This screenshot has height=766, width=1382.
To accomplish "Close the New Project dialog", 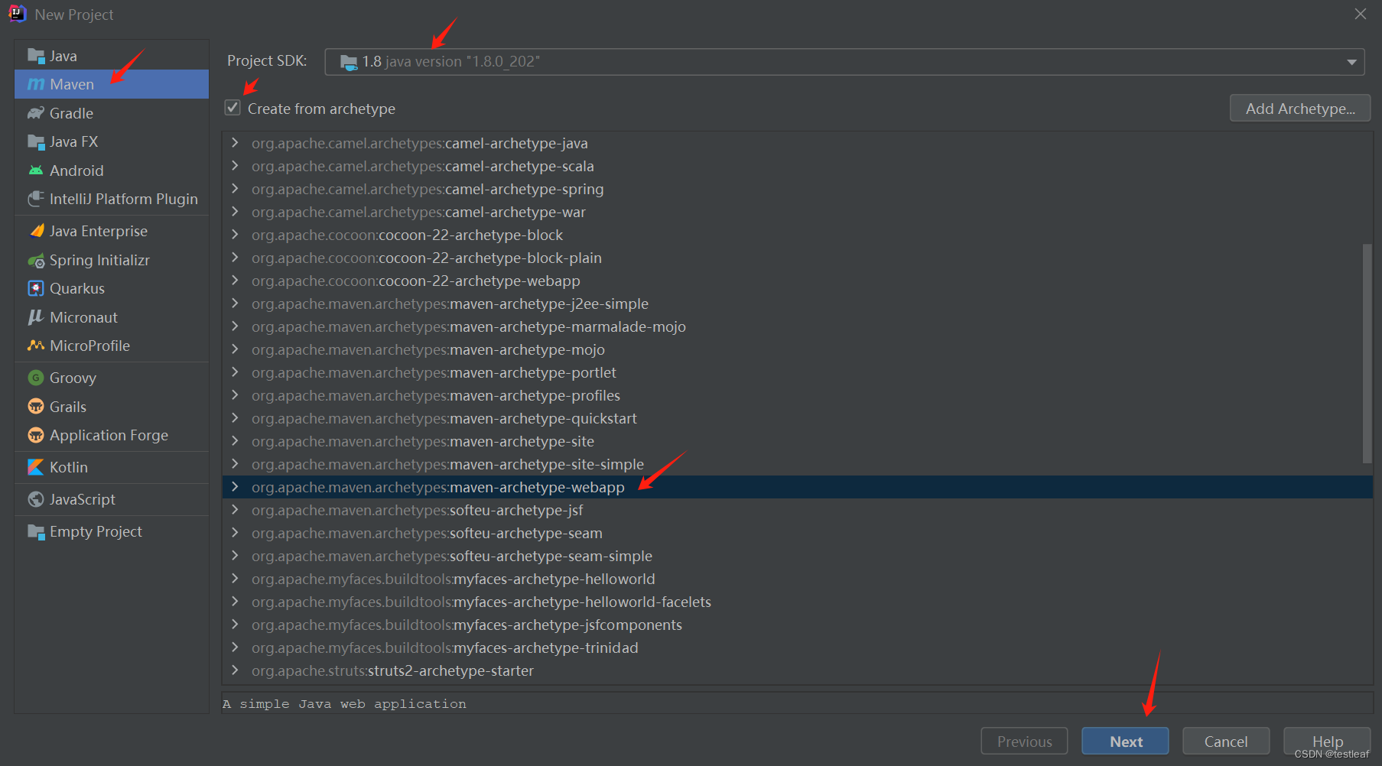I will (x=1361, y=14).
